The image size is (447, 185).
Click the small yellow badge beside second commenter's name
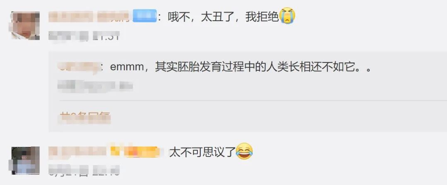(115, 151)
